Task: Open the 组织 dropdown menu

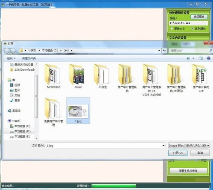Action: click(x=11, y=58)
